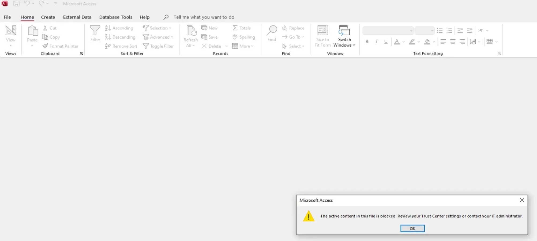
Task: Run the Spelling check
Action: tap(244, 37)
